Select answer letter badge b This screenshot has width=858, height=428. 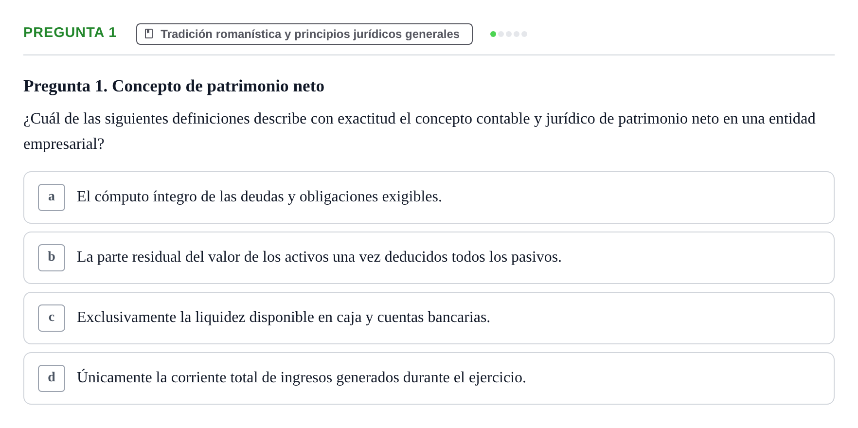point(52,258)
